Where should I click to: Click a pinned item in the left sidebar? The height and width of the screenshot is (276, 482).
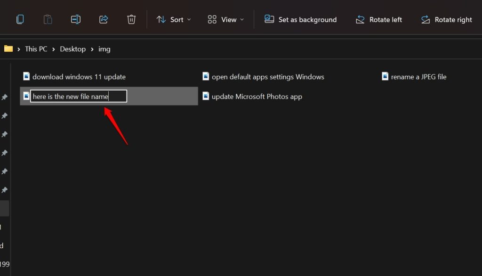[x=4, y=97]
